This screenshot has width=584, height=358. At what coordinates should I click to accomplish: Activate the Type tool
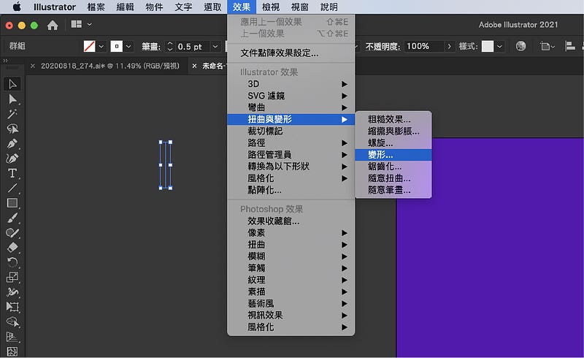click(12, 173)
